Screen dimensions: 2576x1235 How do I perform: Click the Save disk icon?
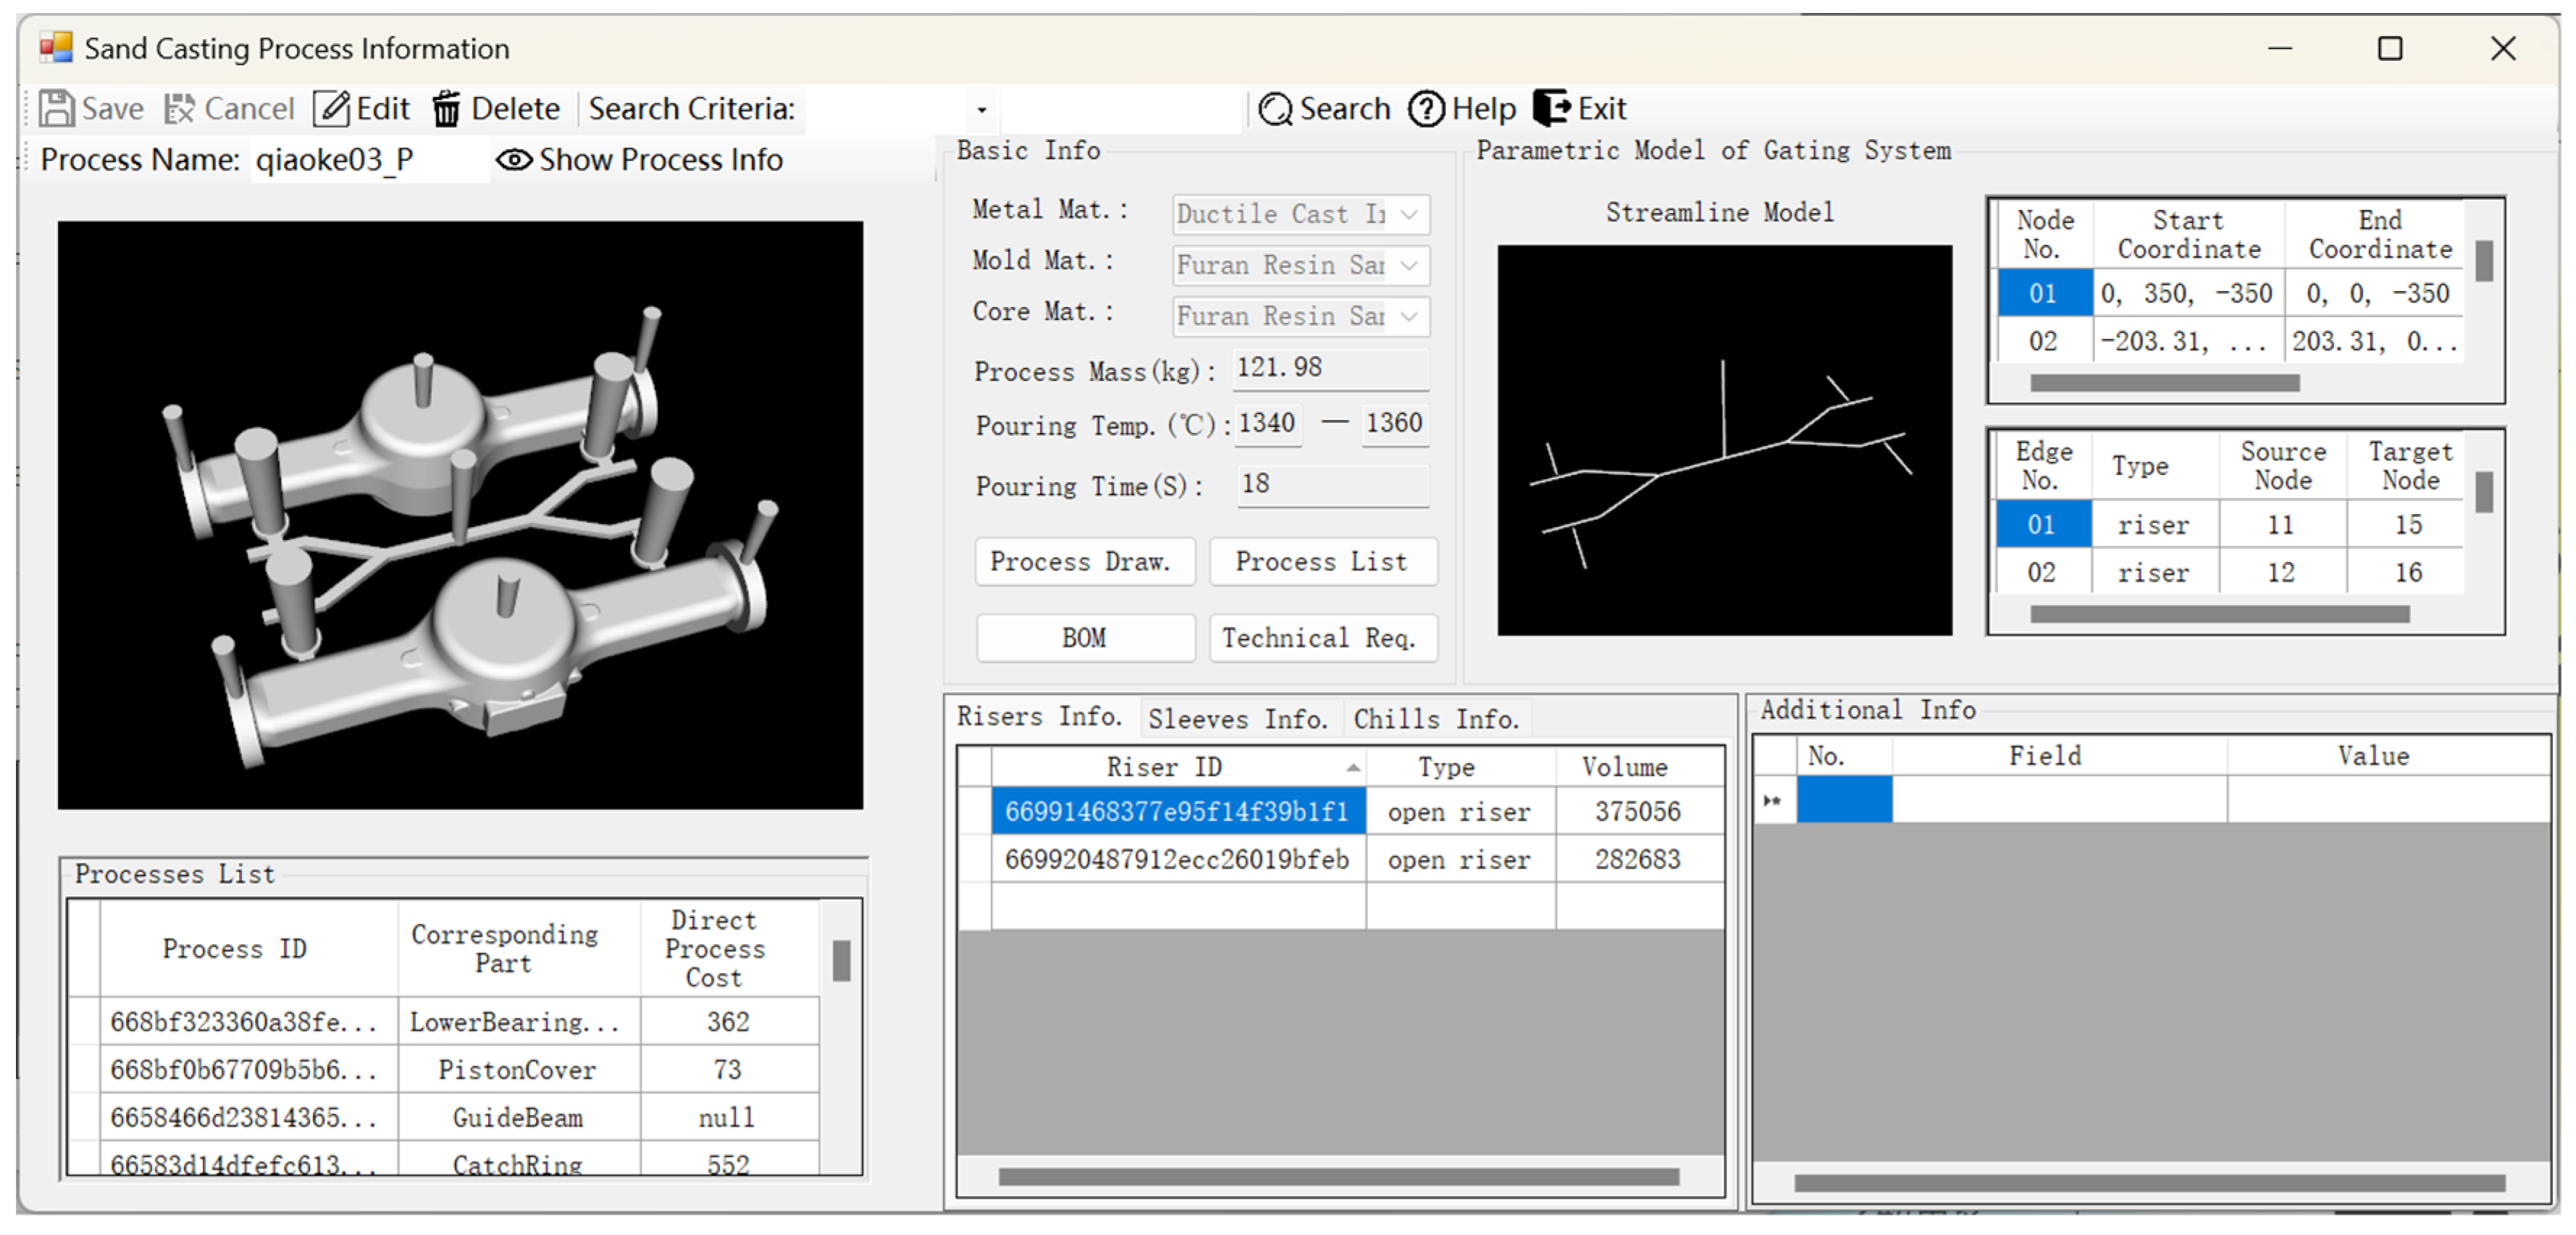[x=56, y=108]
